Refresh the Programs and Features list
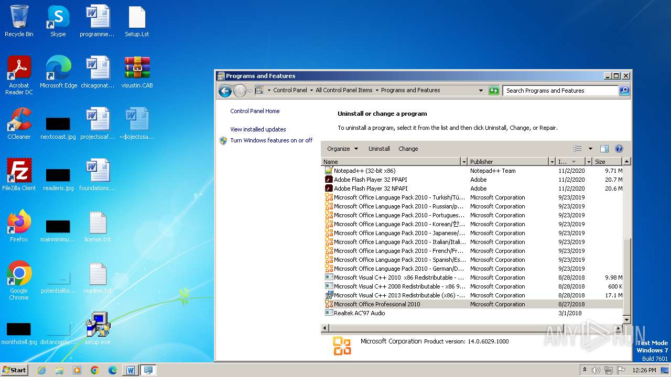This screenshot has width=671, height=377. (x=494, y=91)
